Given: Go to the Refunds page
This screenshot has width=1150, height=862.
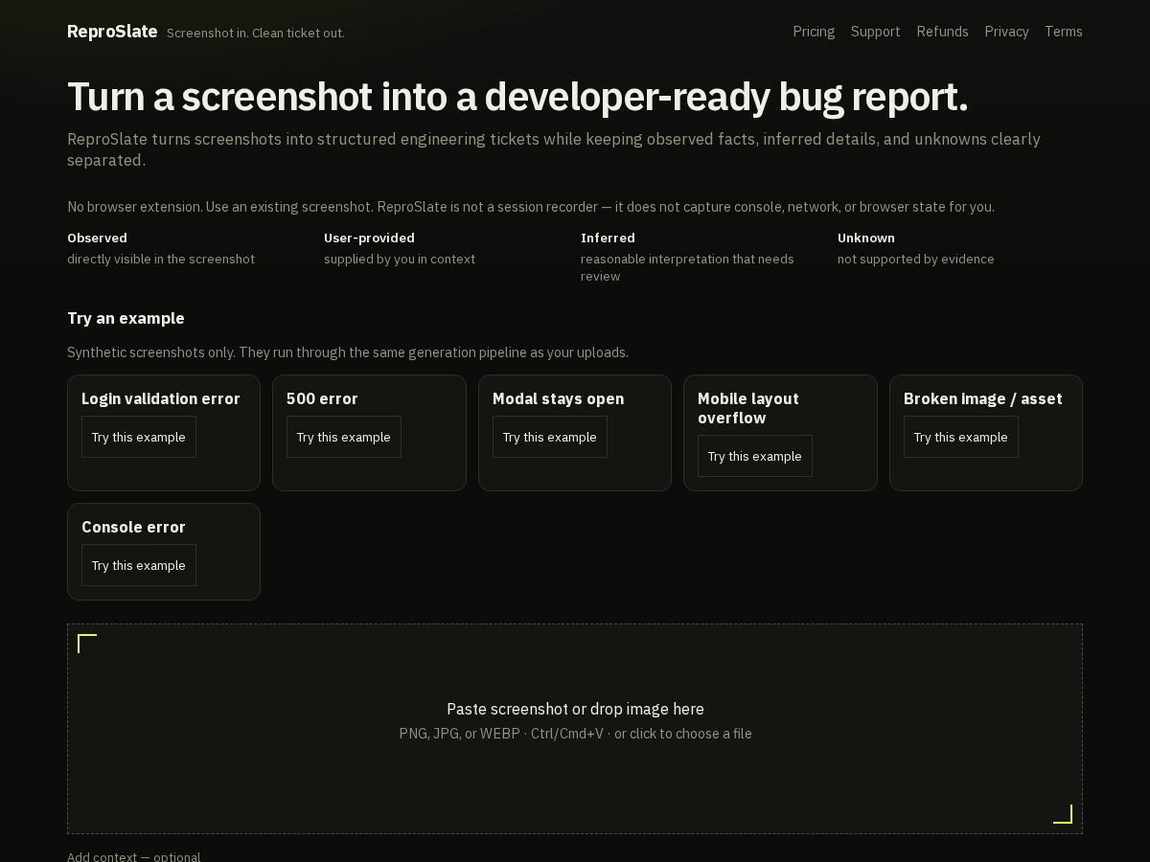Looking at the screenshot, I should [942, 32].
